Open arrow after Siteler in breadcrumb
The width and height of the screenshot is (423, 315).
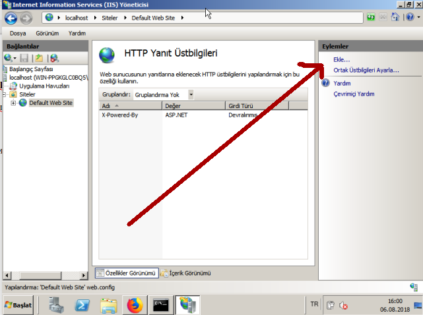(125, 18)
